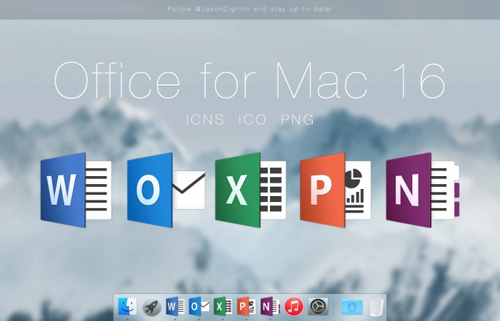This screenshot has height=321, width=500.
Task: Click the "ICNS" format label
Action: coord(206,119)
